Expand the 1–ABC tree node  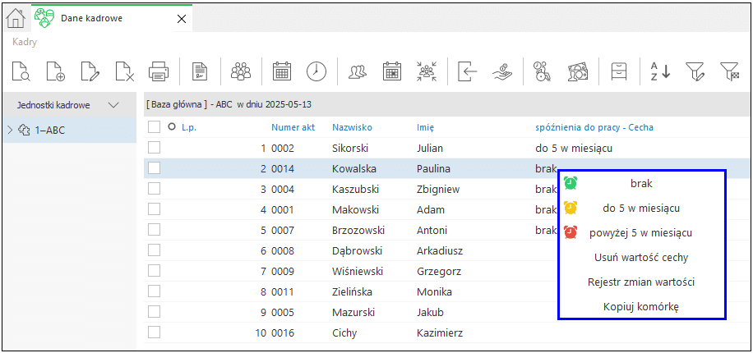pos(10,130)
